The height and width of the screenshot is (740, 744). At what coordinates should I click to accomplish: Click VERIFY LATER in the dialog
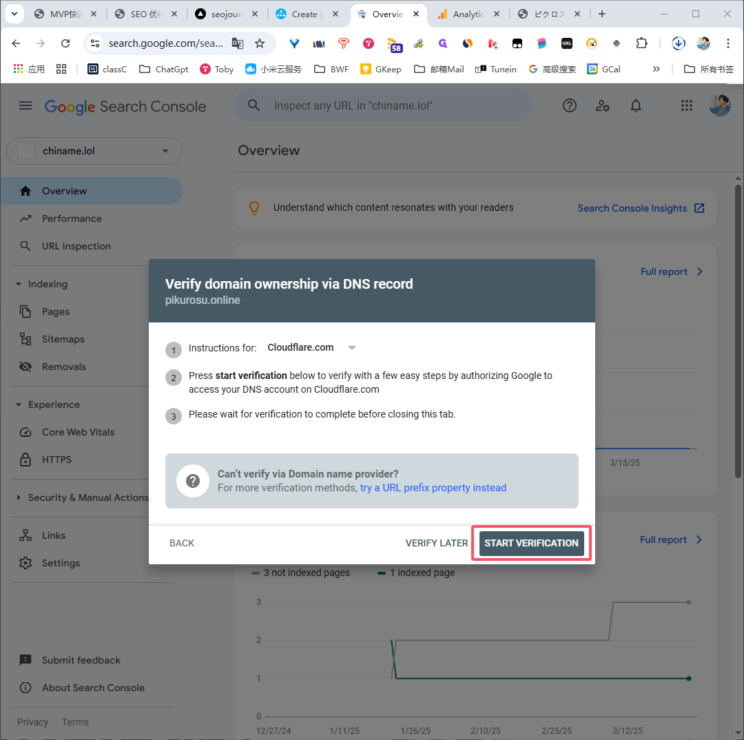point(437,543)
